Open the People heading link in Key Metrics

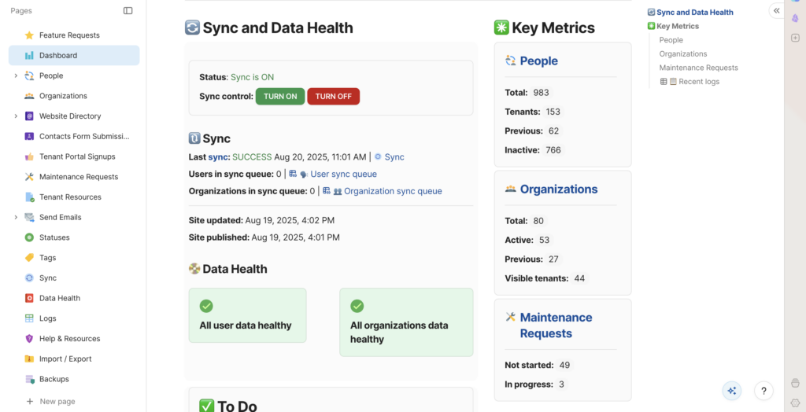[538, 61]
